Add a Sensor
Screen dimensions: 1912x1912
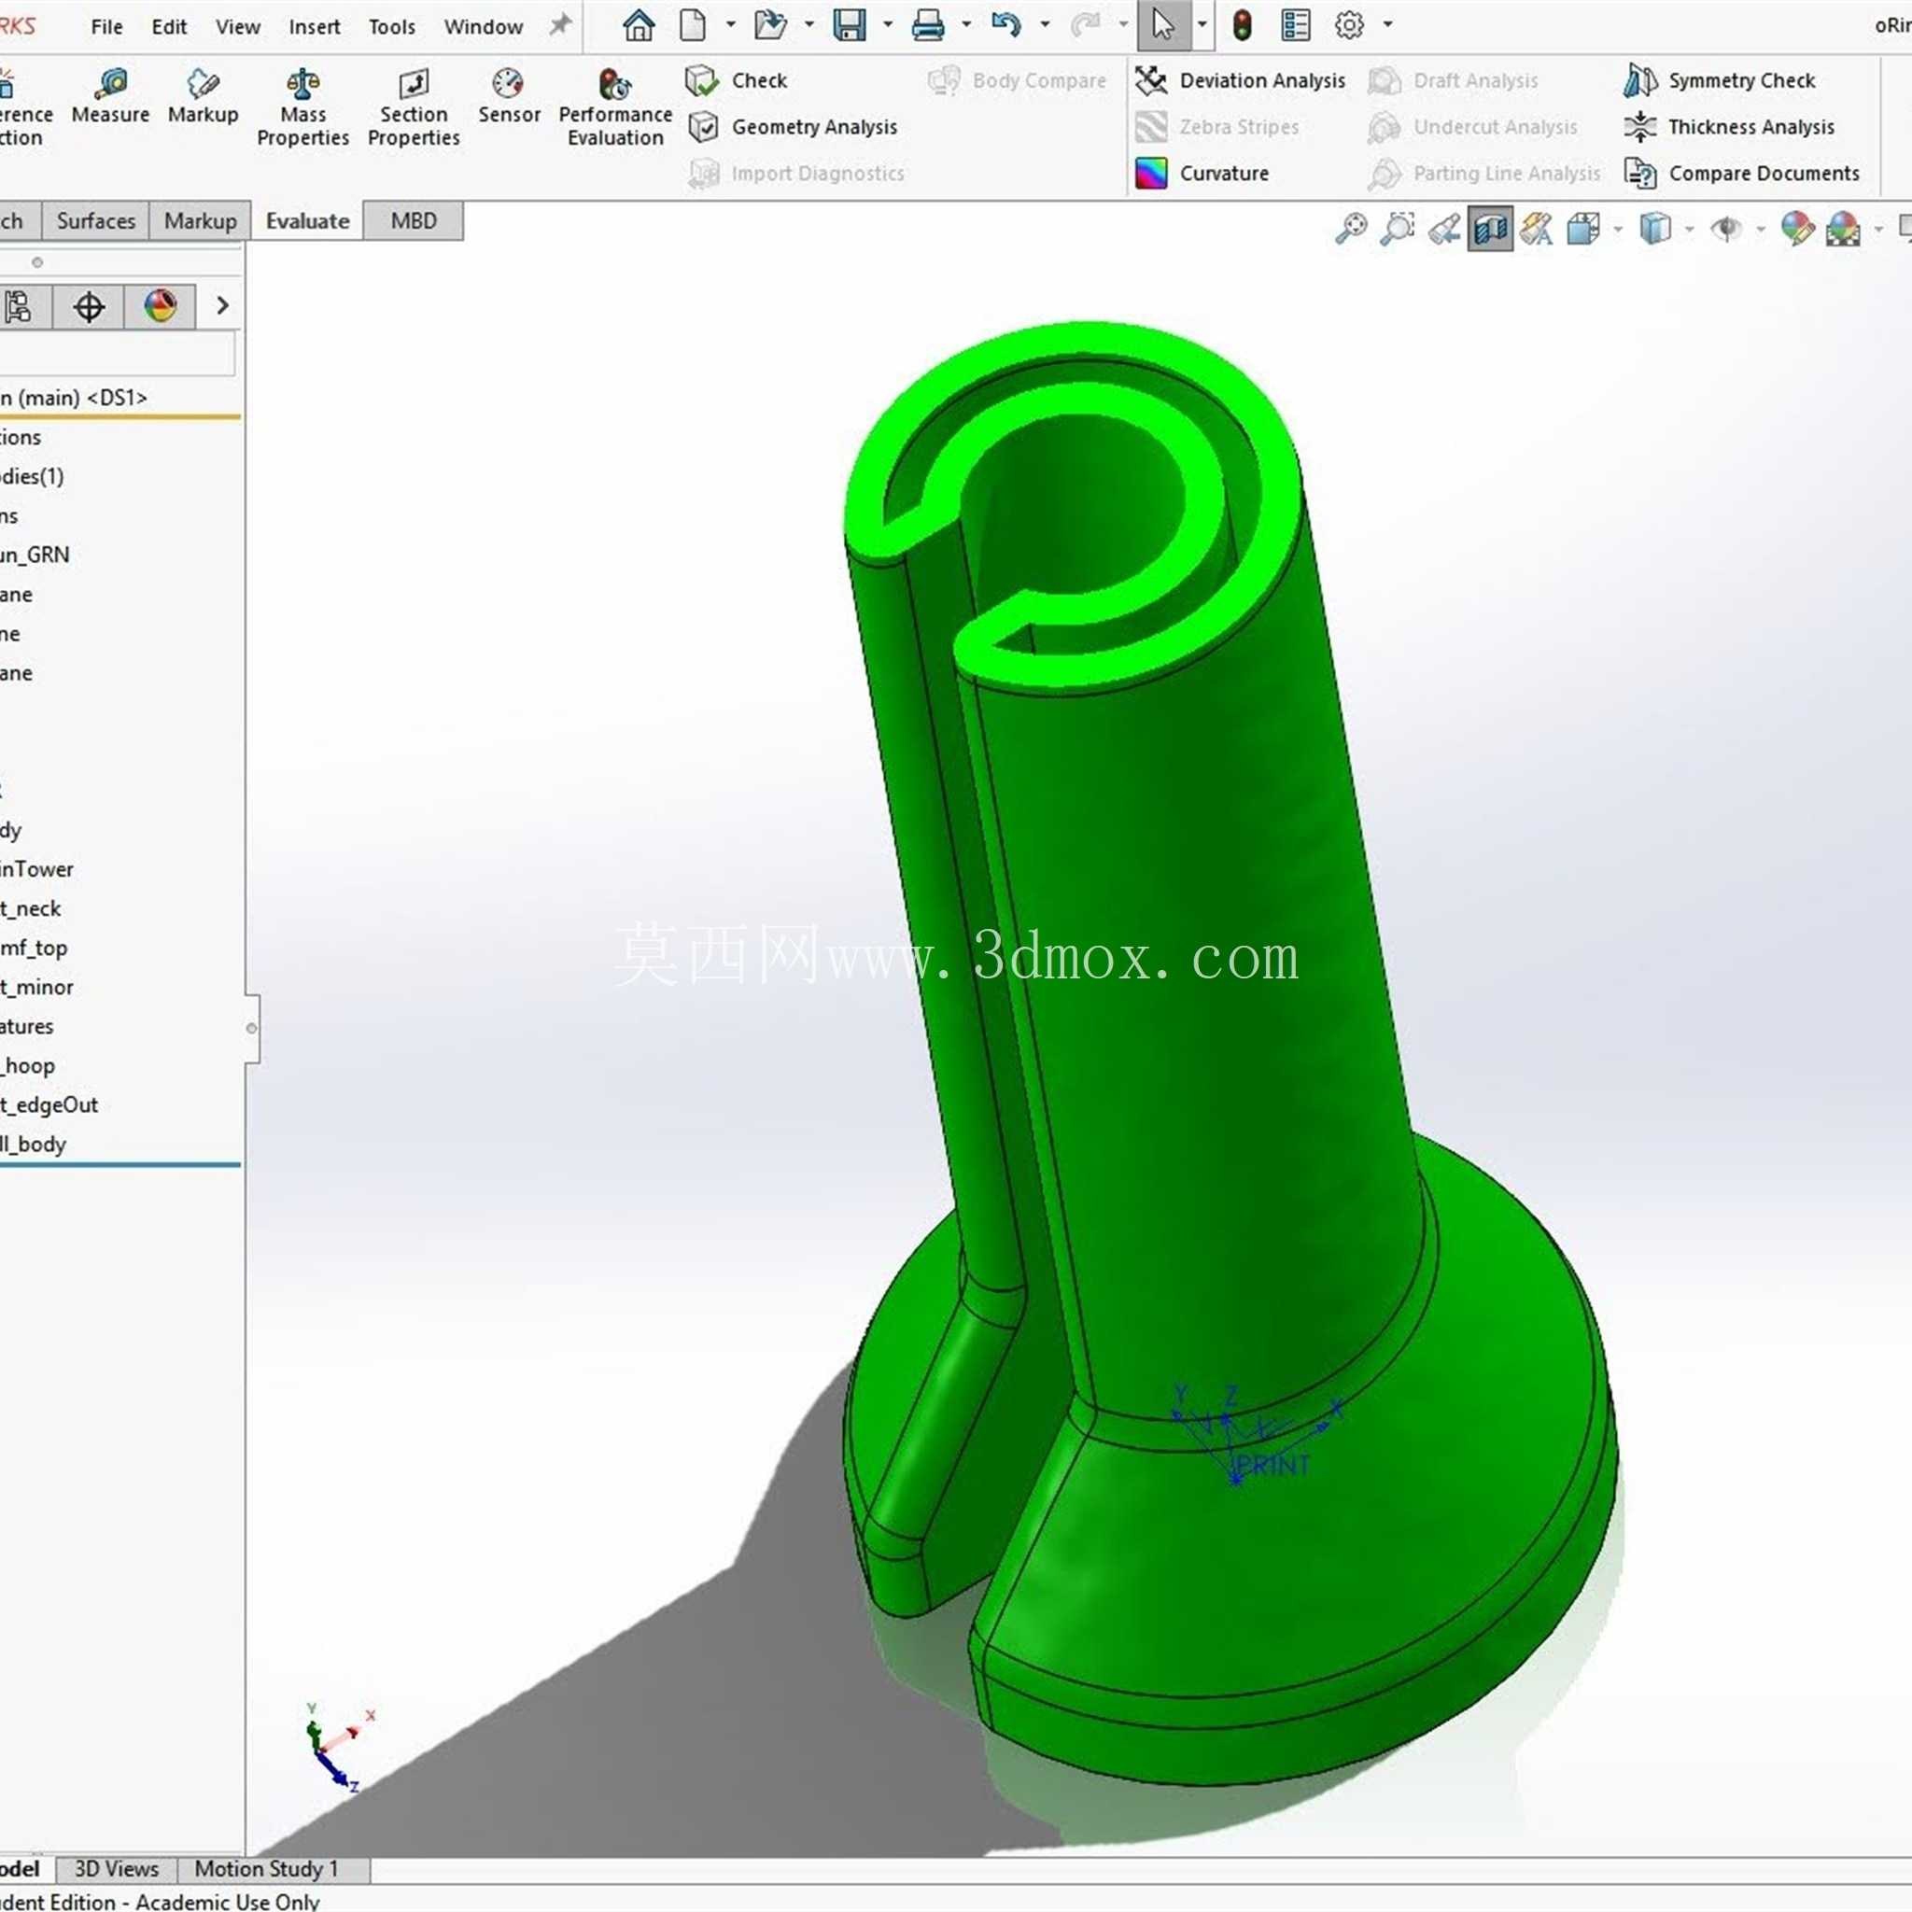tap(509, 96)
